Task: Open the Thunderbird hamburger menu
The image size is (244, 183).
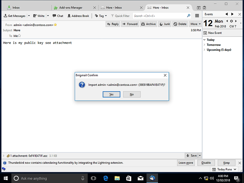Action: (197, 16)
